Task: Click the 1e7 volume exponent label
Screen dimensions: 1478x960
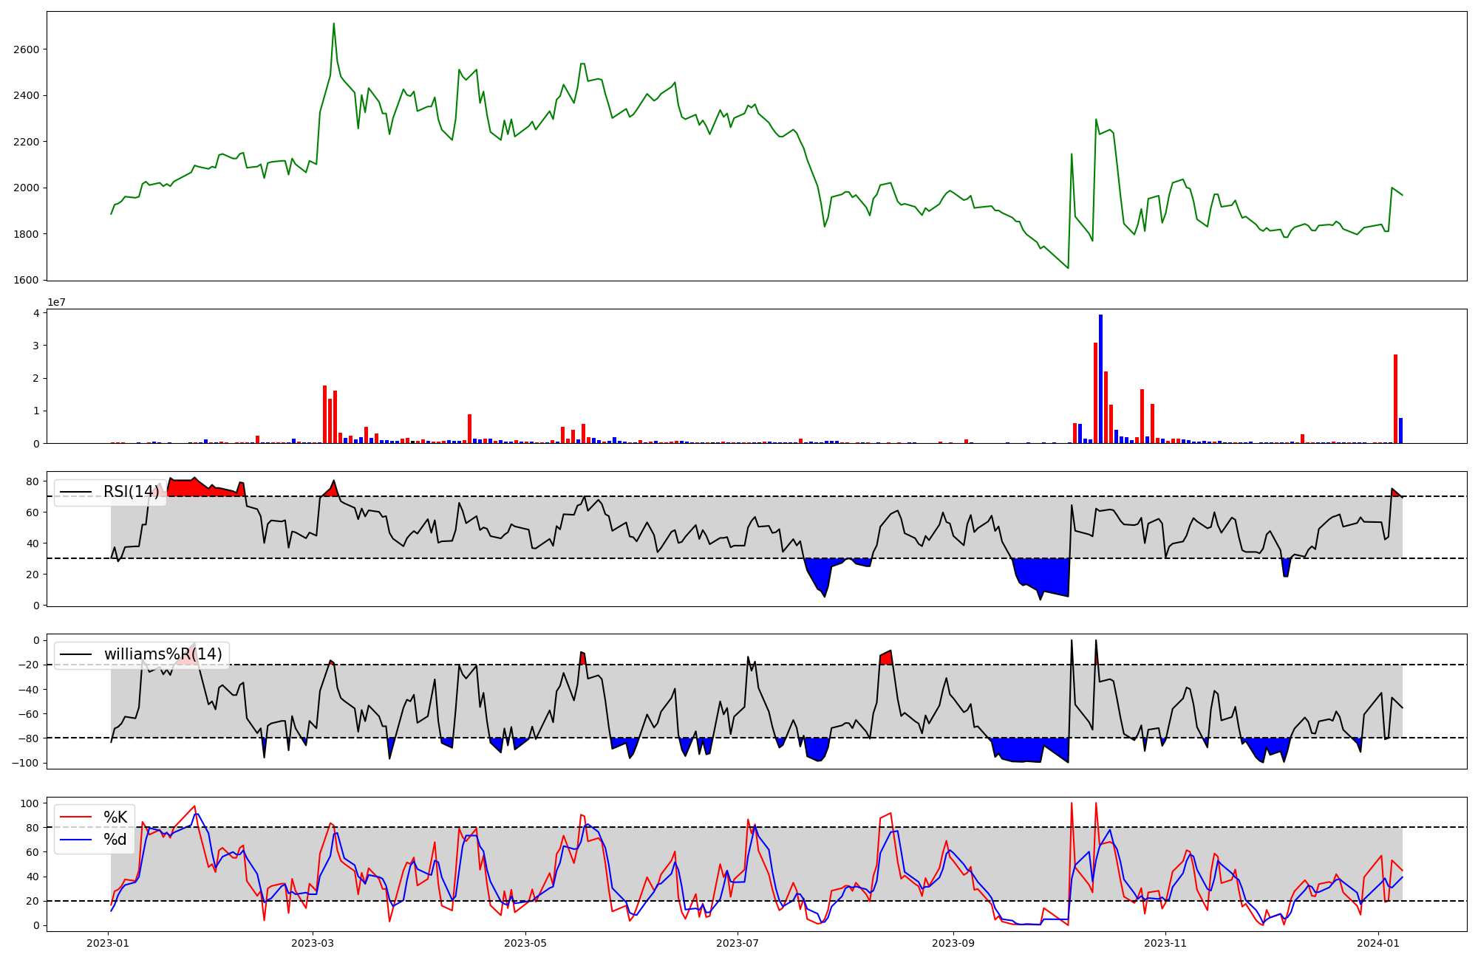Action: click(x=58, y=302)
